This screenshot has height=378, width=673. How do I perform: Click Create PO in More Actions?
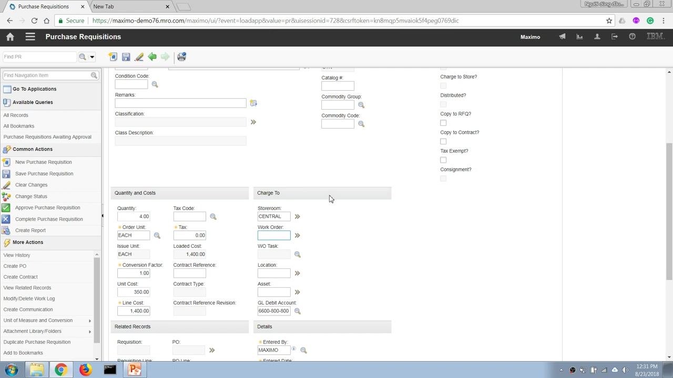[15, 266]
